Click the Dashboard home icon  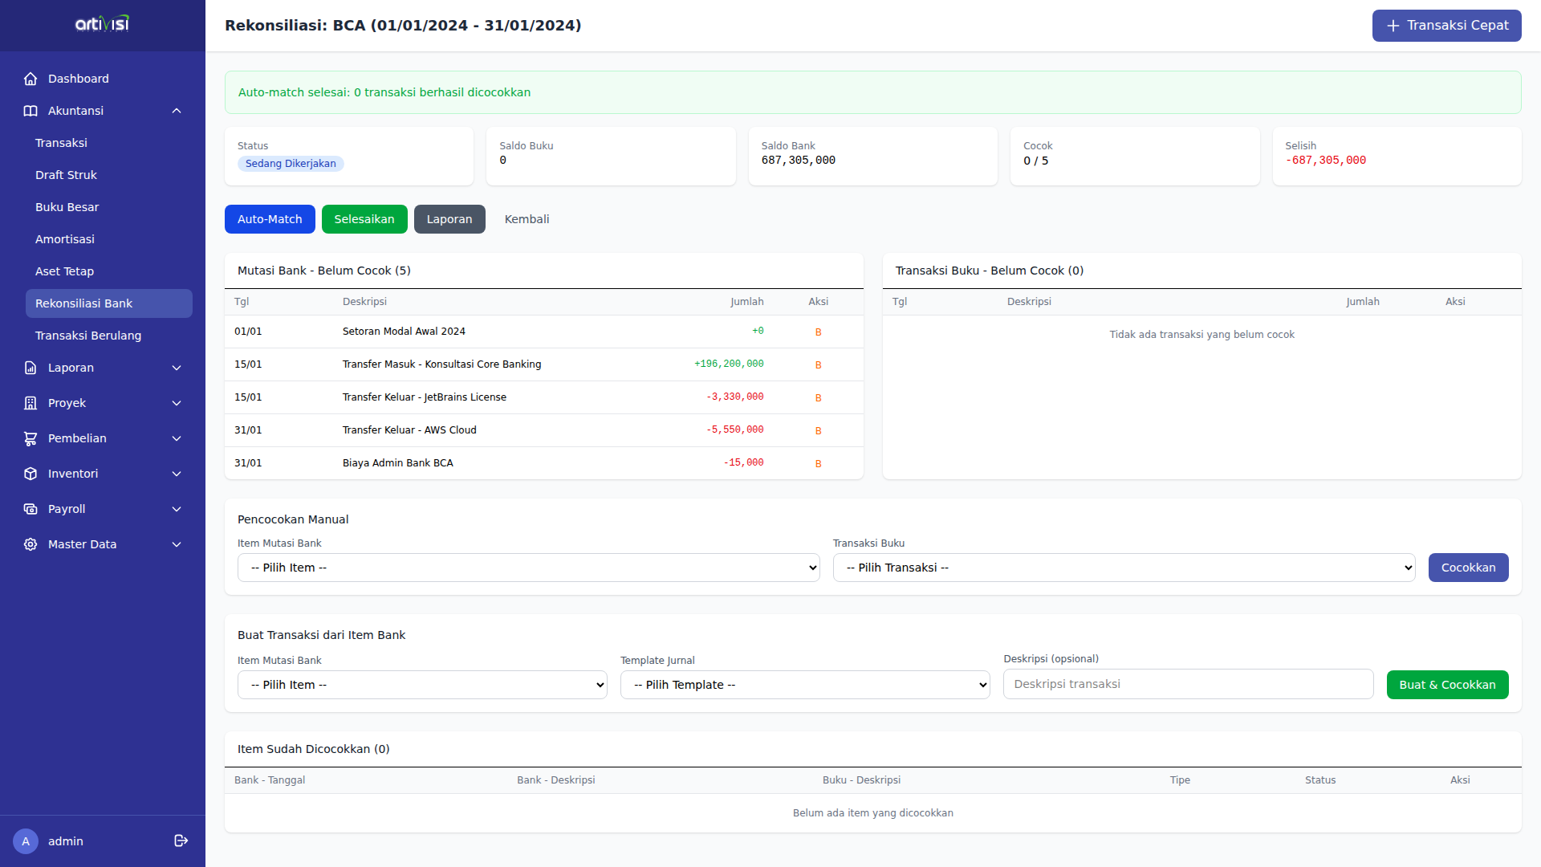point(30,79)
